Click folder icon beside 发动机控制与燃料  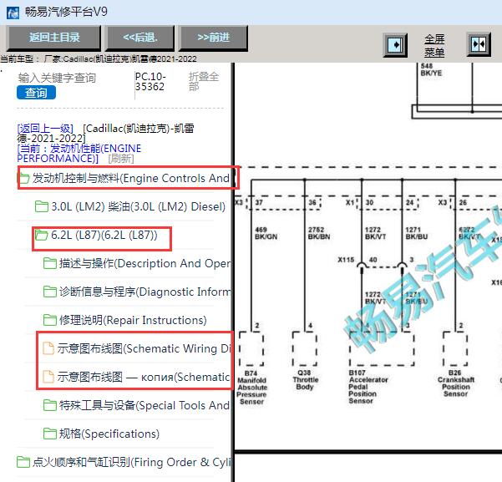coord(23,178)
